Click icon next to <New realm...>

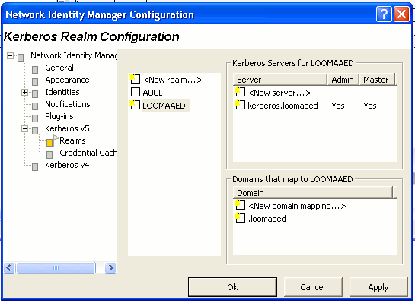(135, 79)
